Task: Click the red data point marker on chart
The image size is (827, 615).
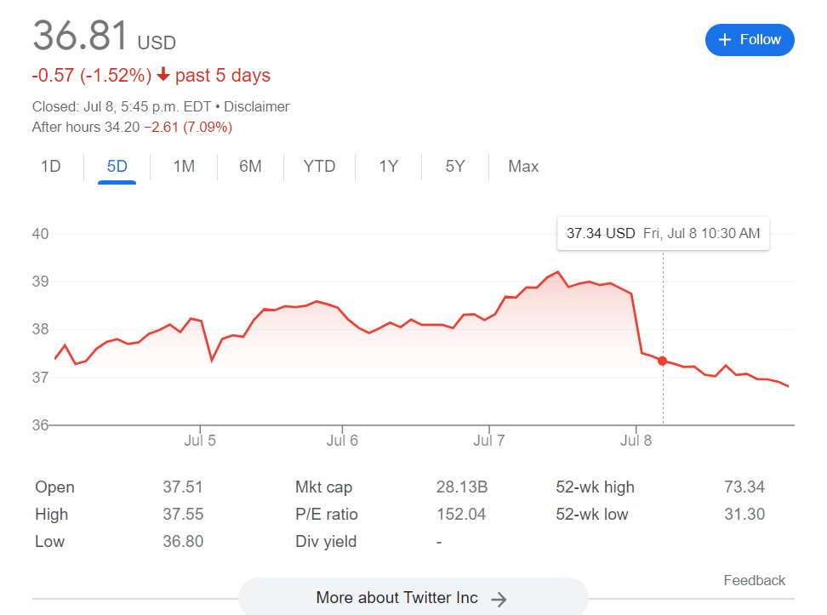Action: 663,362
